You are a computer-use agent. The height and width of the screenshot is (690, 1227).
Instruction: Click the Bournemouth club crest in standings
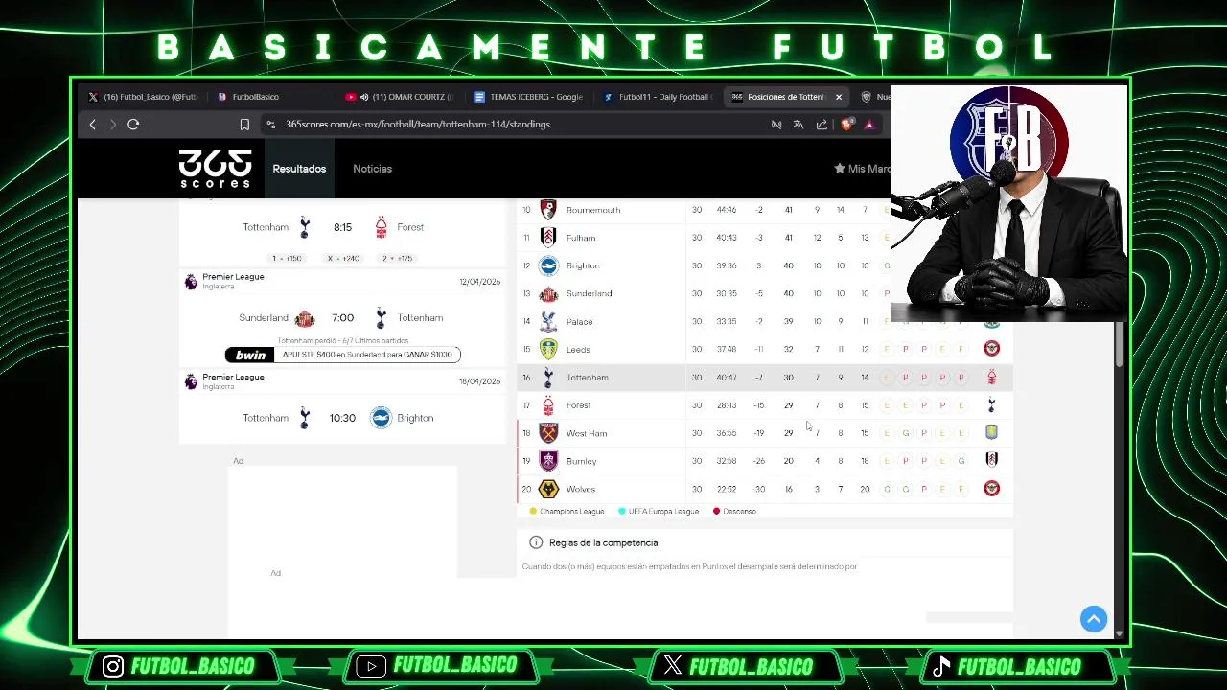click(x=548, y=210)
